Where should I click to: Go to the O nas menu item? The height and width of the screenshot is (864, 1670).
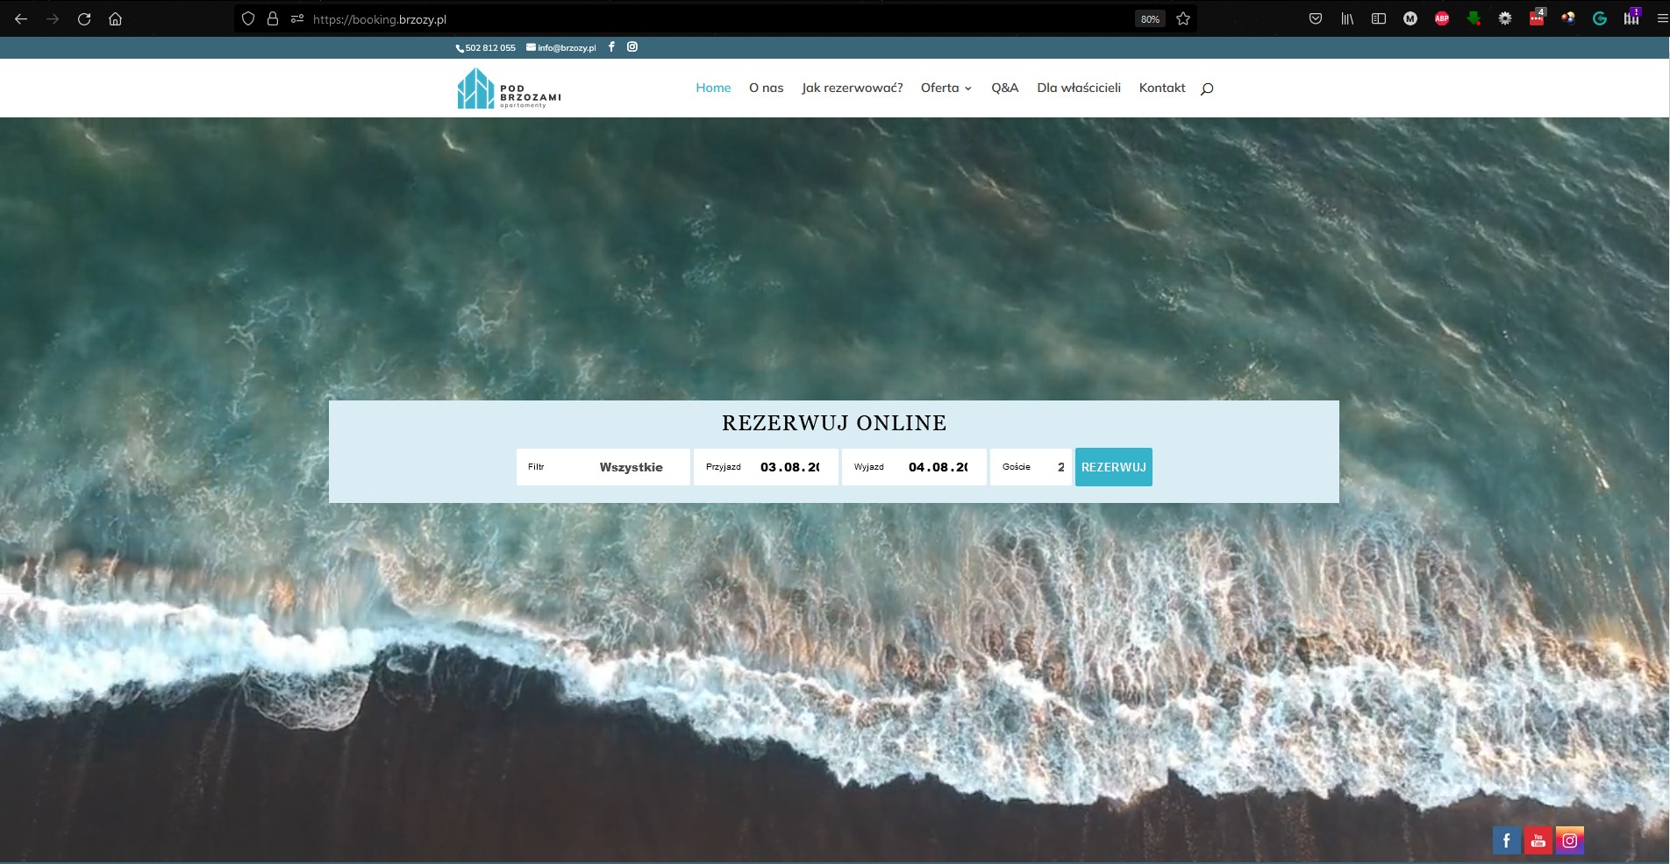[x=766, y=88]
